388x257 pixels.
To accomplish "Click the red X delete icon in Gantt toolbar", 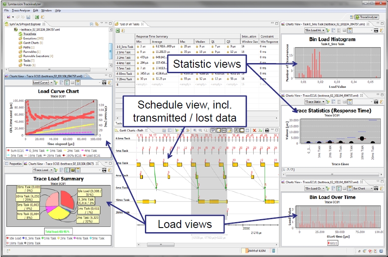I will [x=254, y=130].
